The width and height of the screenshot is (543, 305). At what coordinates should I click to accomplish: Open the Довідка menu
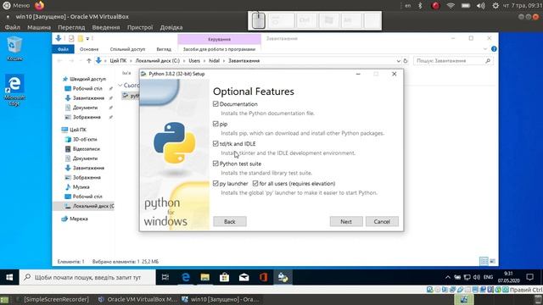click(171, 27)
